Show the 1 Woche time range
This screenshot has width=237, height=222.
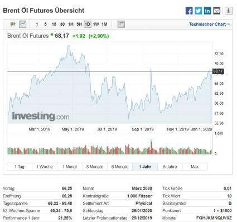tap(45, 167)
